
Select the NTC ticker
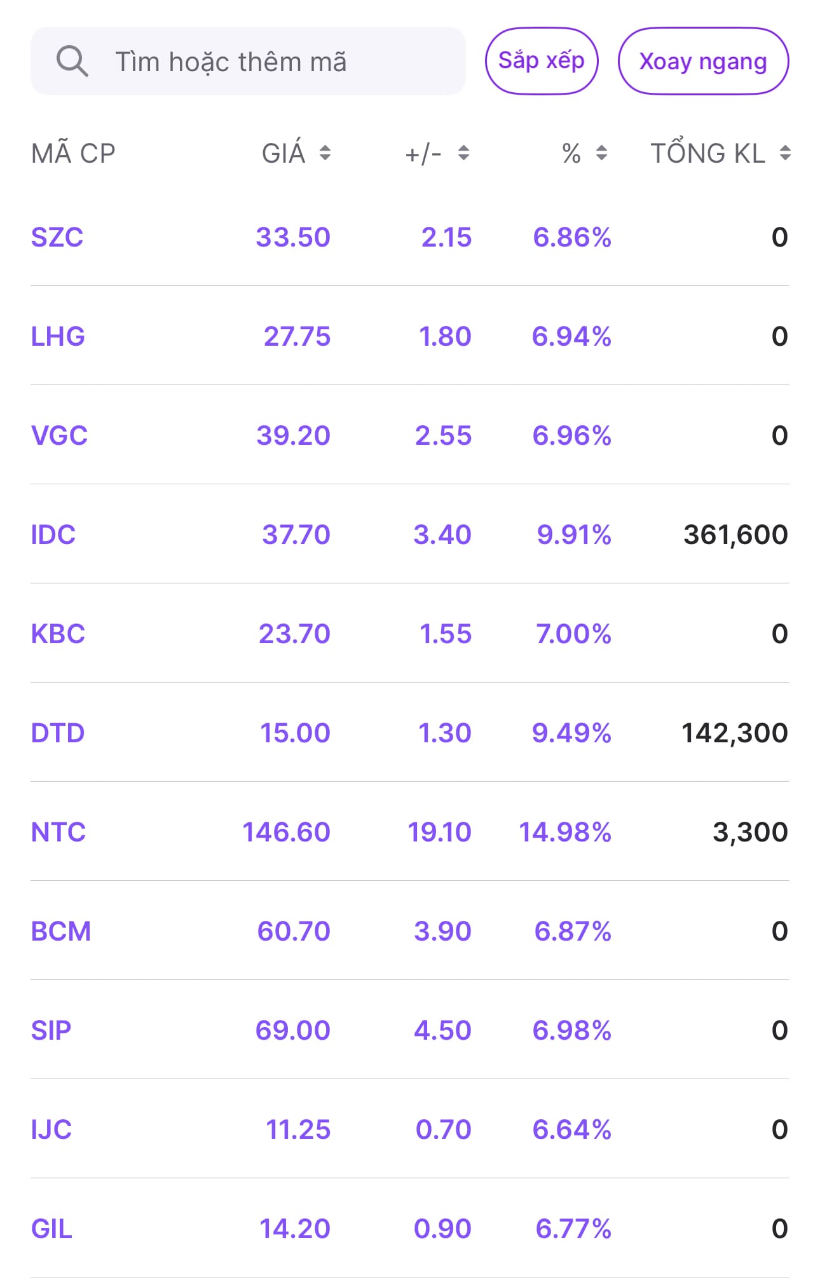coord(58,832)
